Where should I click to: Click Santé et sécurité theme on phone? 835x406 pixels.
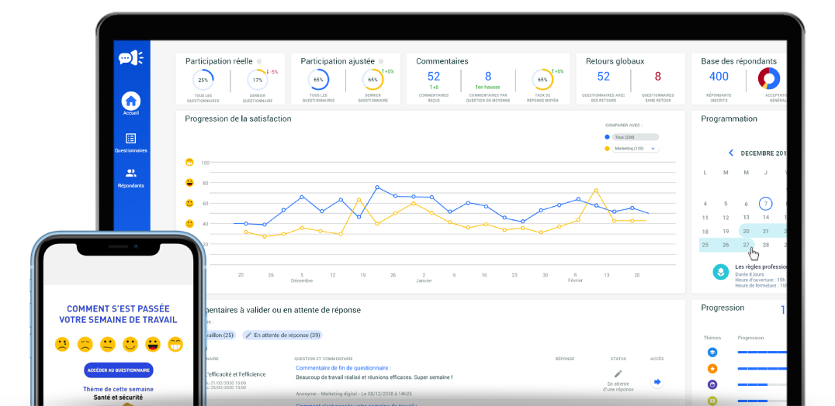(118, 397)
